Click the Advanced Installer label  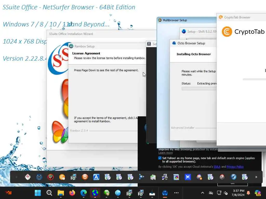[x=183, y=128]
